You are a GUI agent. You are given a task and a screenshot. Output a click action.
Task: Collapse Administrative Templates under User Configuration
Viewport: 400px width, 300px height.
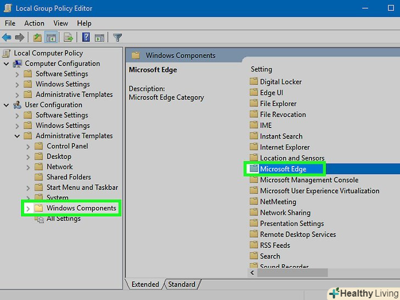17,136
